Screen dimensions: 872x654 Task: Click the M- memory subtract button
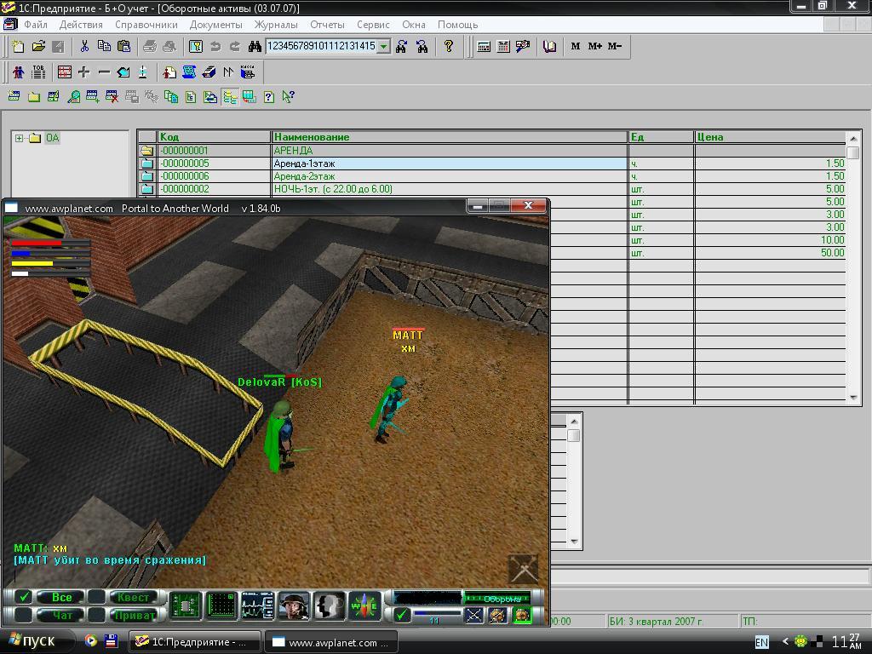click(x=615, y=46)
